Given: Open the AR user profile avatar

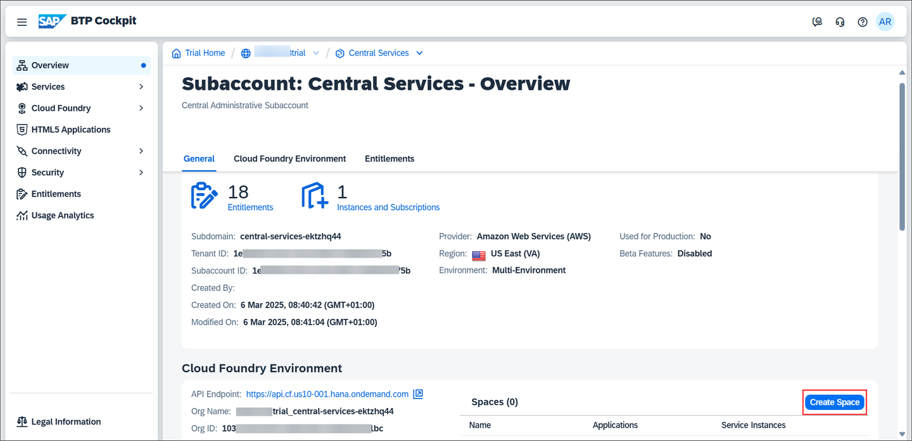Looking at the screenshot, I should 885,22.
